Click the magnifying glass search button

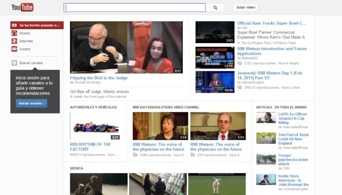[215, 7]
